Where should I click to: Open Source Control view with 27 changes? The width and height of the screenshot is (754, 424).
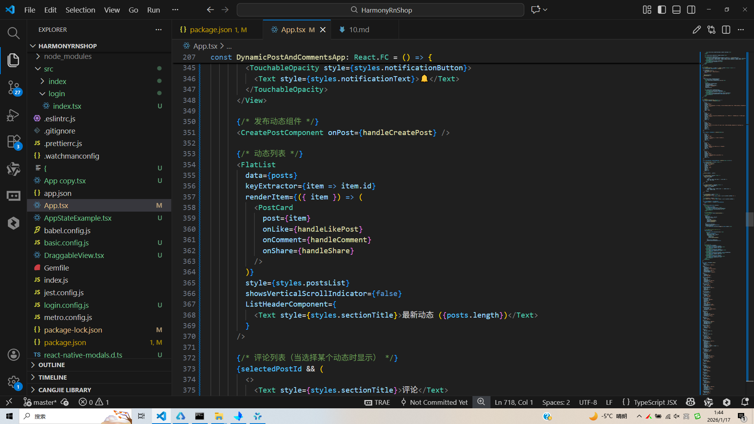(13, 87)
